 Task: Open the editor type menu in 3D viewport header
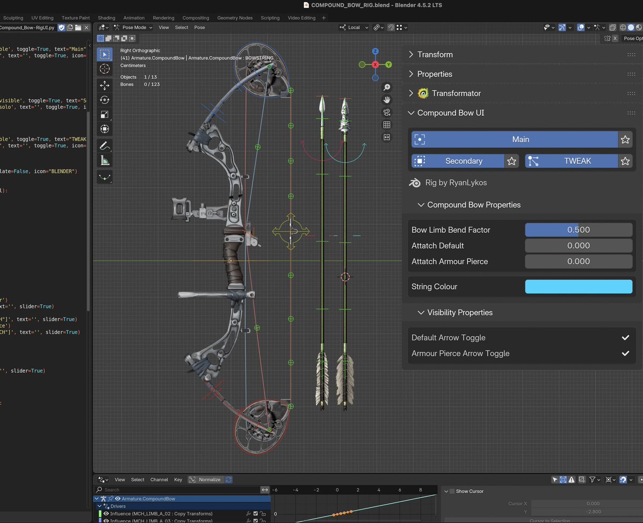[103, 27]
